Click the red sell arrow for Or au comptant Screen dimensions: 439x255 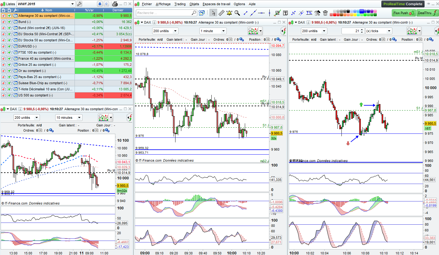(x=4, y=71)
